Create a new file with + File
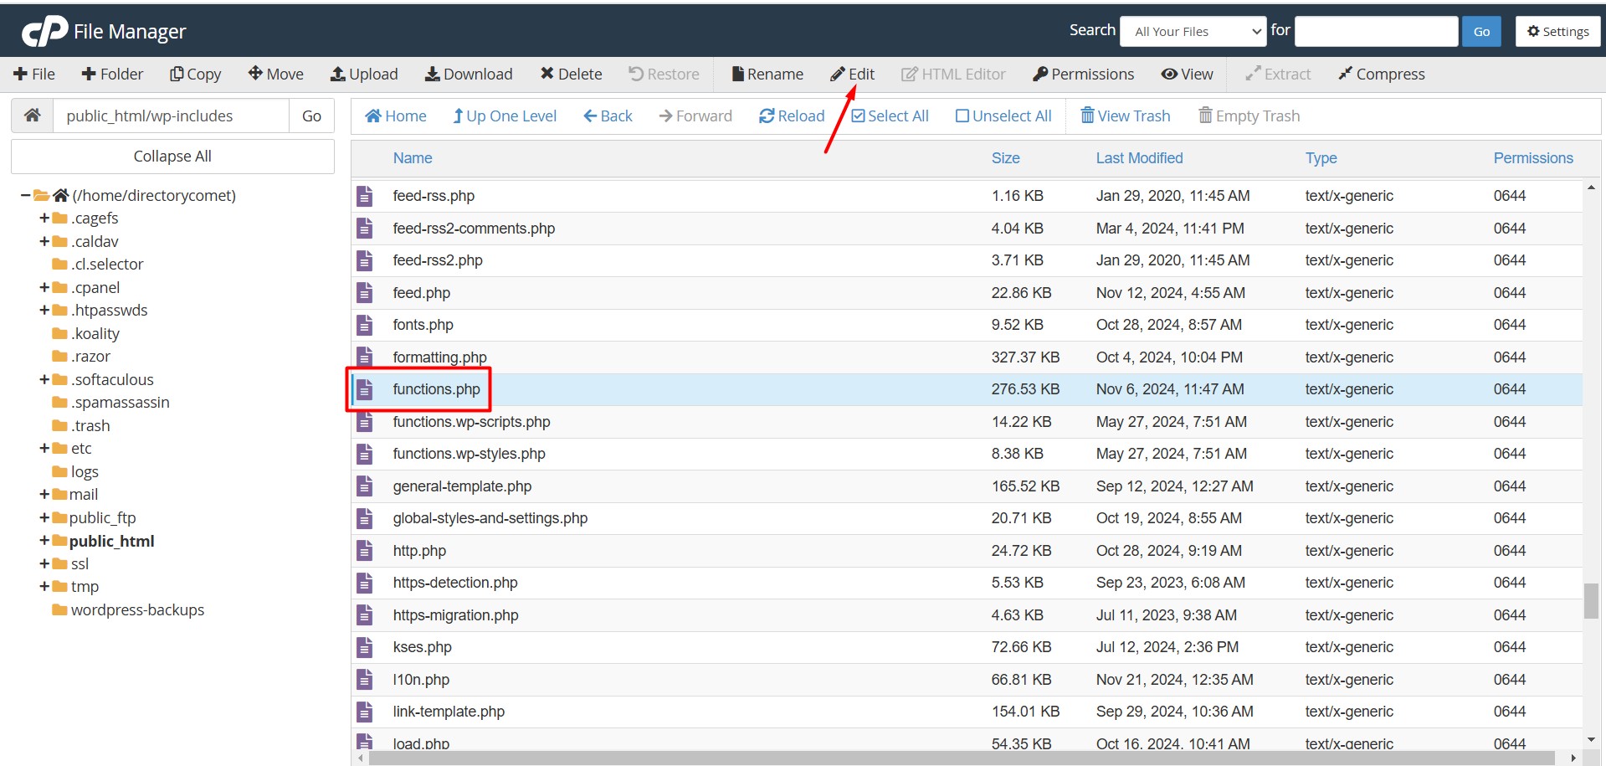This screenshot has width=1606, height=766. (34, 74)
